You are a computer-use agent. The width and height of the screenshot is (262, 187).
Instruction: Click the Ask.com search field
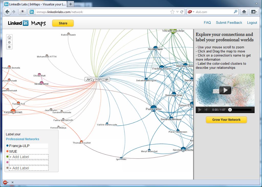coord(214,12)
